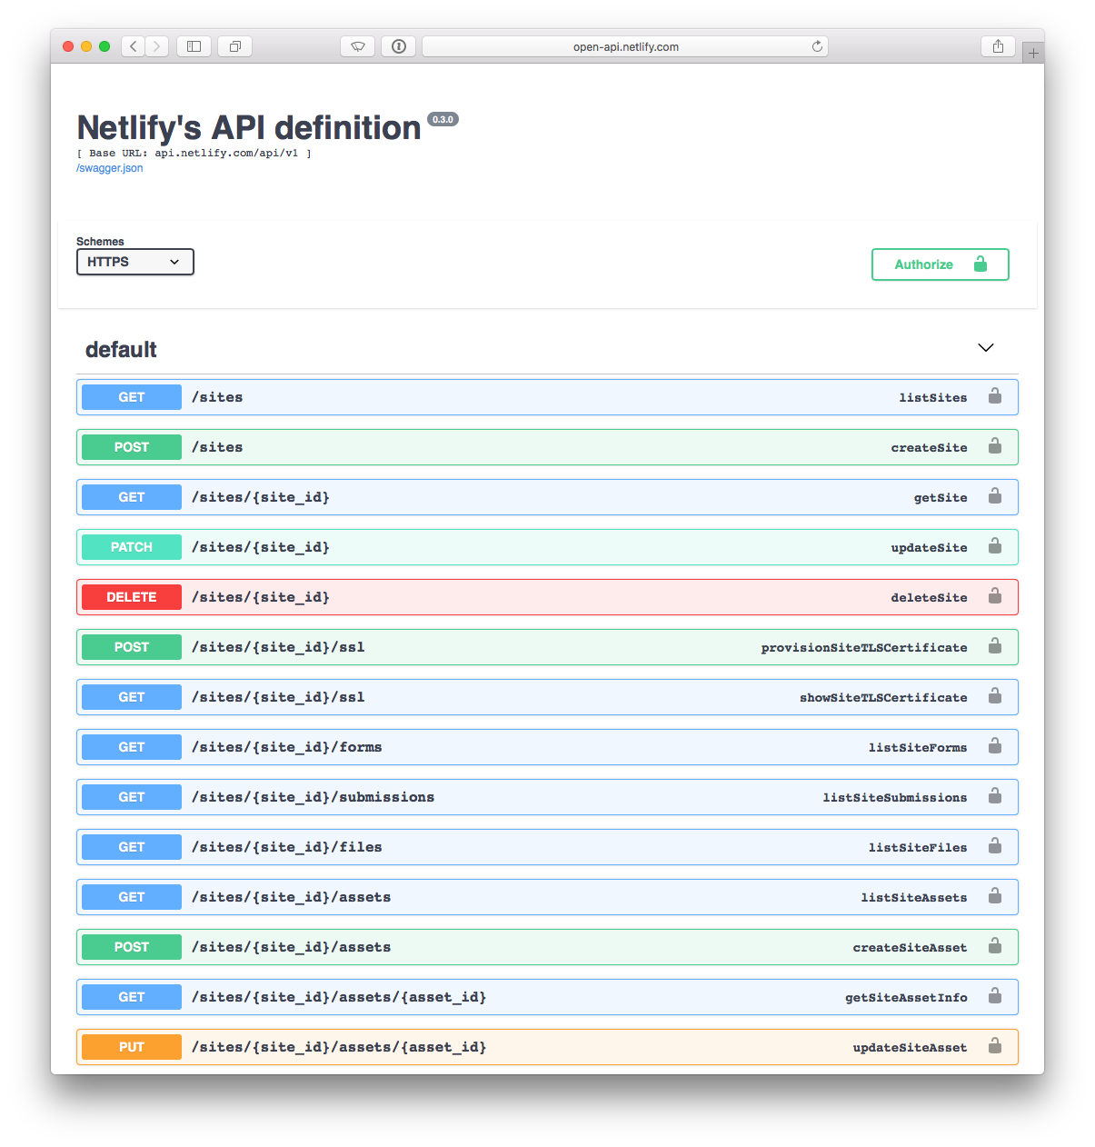Go forward with Safari's forward arrow

[157, 46]
